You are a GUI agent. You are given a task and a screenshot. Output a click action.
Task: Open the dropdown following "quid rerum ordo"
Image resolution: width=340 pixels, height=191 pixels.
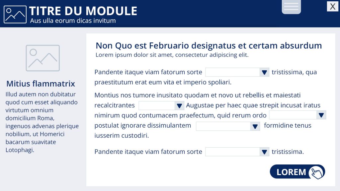click(297, 115)
